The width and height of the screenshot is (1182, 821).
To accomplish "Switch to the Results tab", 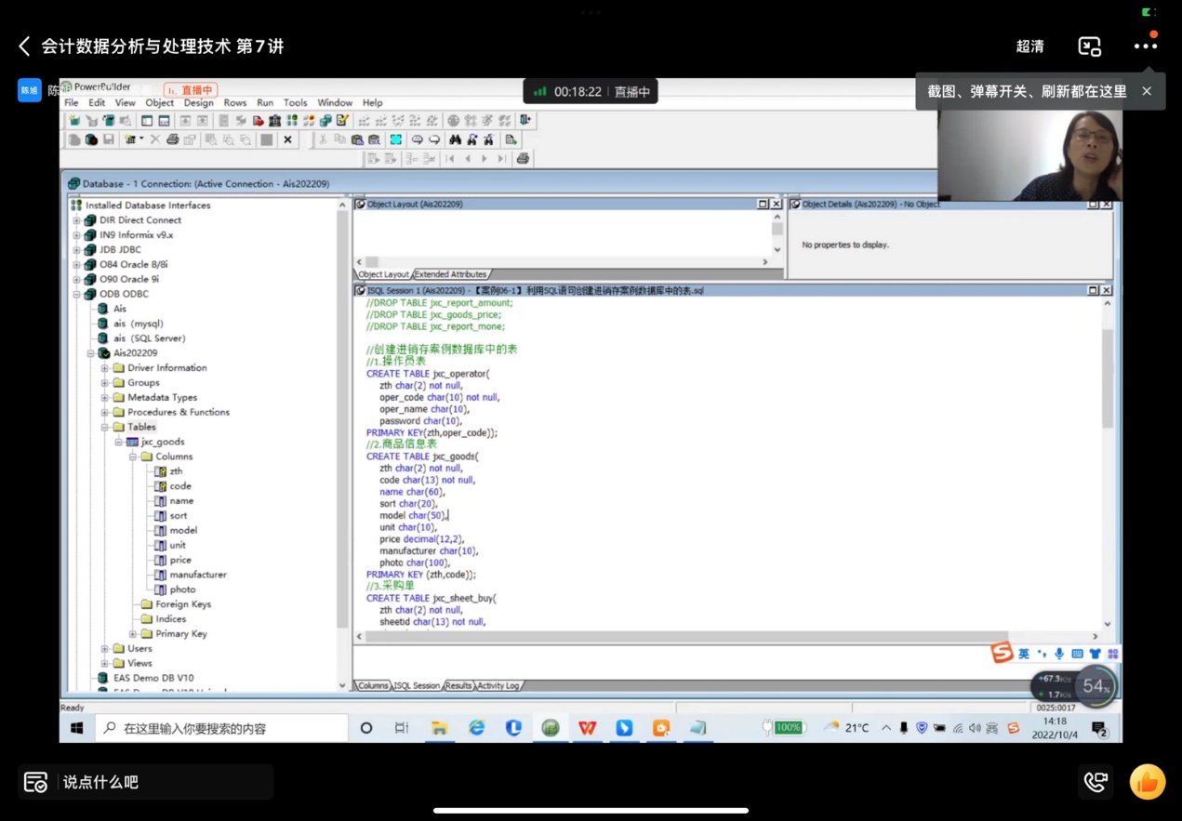I will tap(458, 685).
